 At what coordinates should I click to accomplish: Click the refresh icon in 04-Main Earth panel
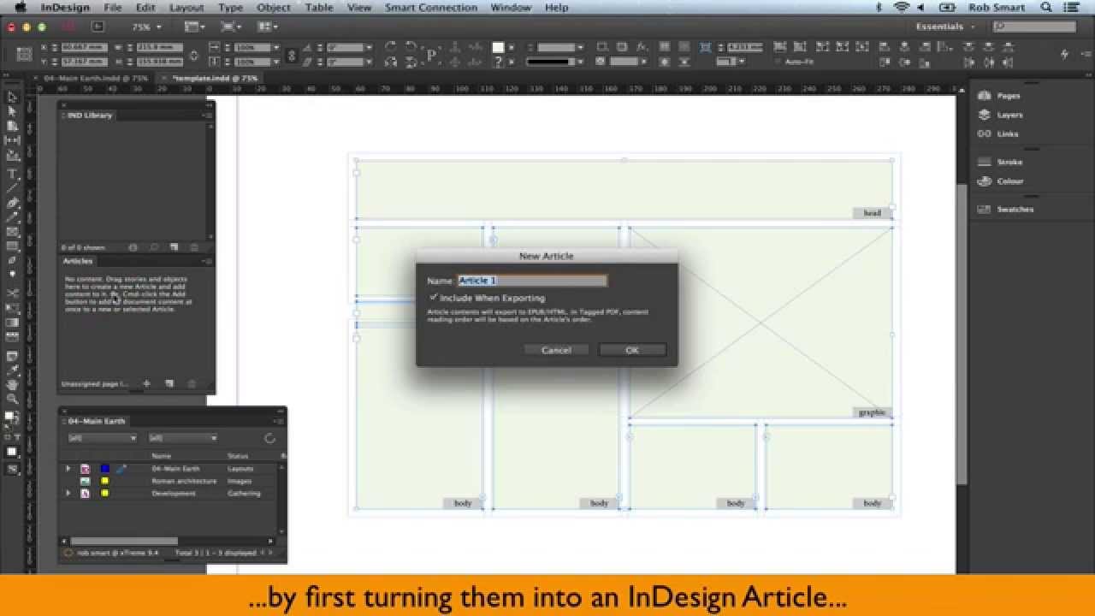269,438
